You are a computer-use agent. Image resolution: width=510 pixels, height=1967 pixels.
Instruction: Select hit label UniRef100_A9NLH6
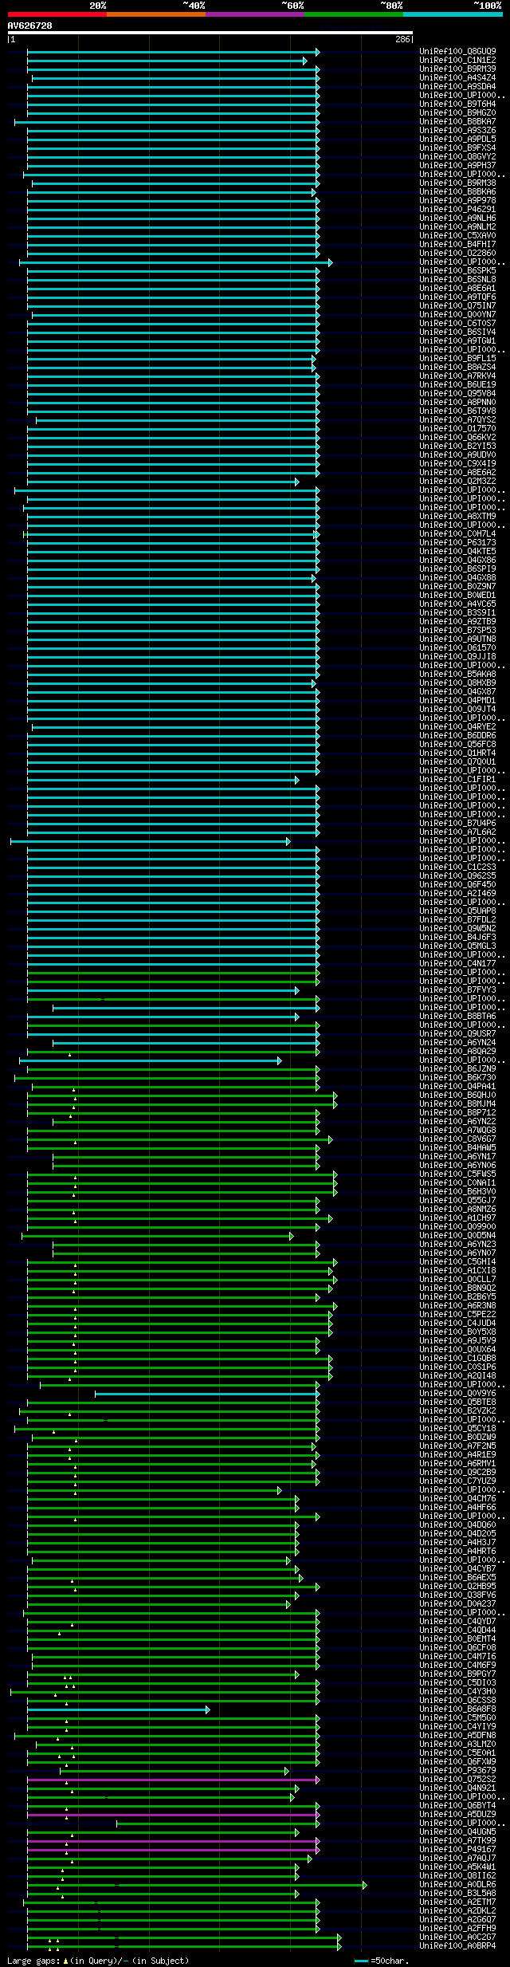[x=457, y=218]
